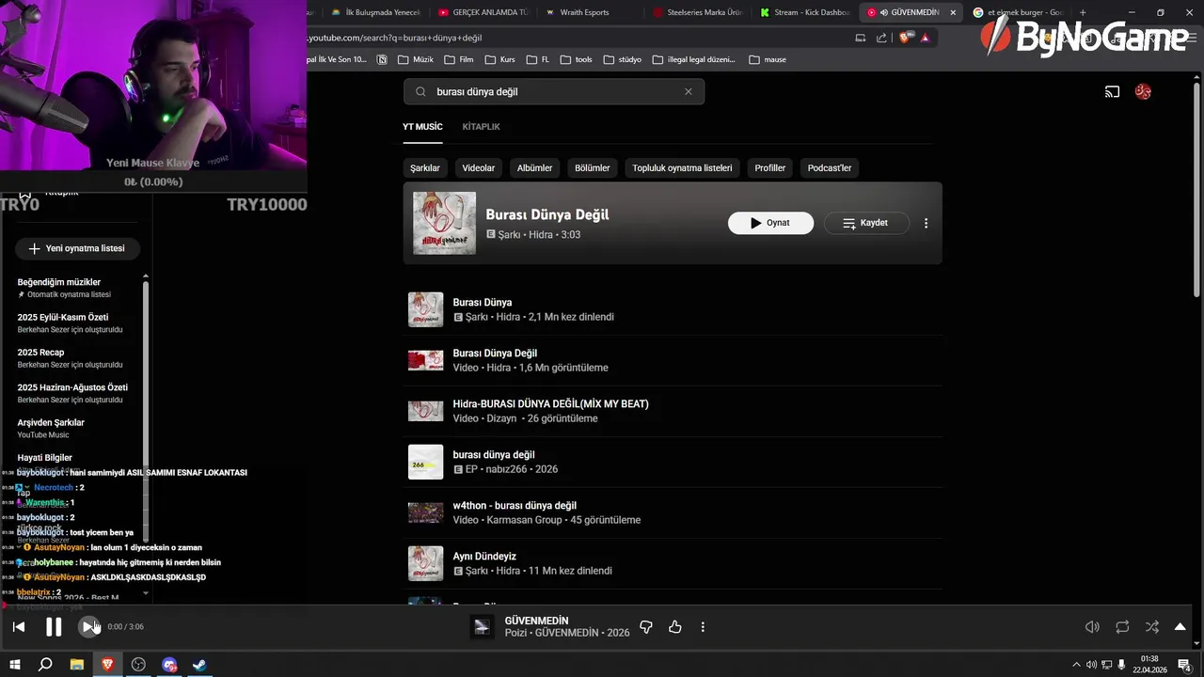The image size is (1204, 677).
Task: Open the Müzik bookmarks folder
Action: click(x=416, y=59)
